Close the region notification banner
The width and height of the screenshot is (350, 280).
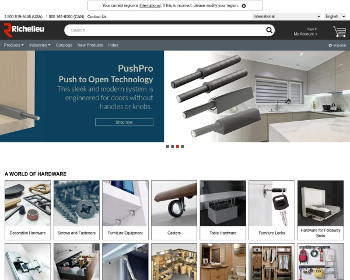point(244,6)
